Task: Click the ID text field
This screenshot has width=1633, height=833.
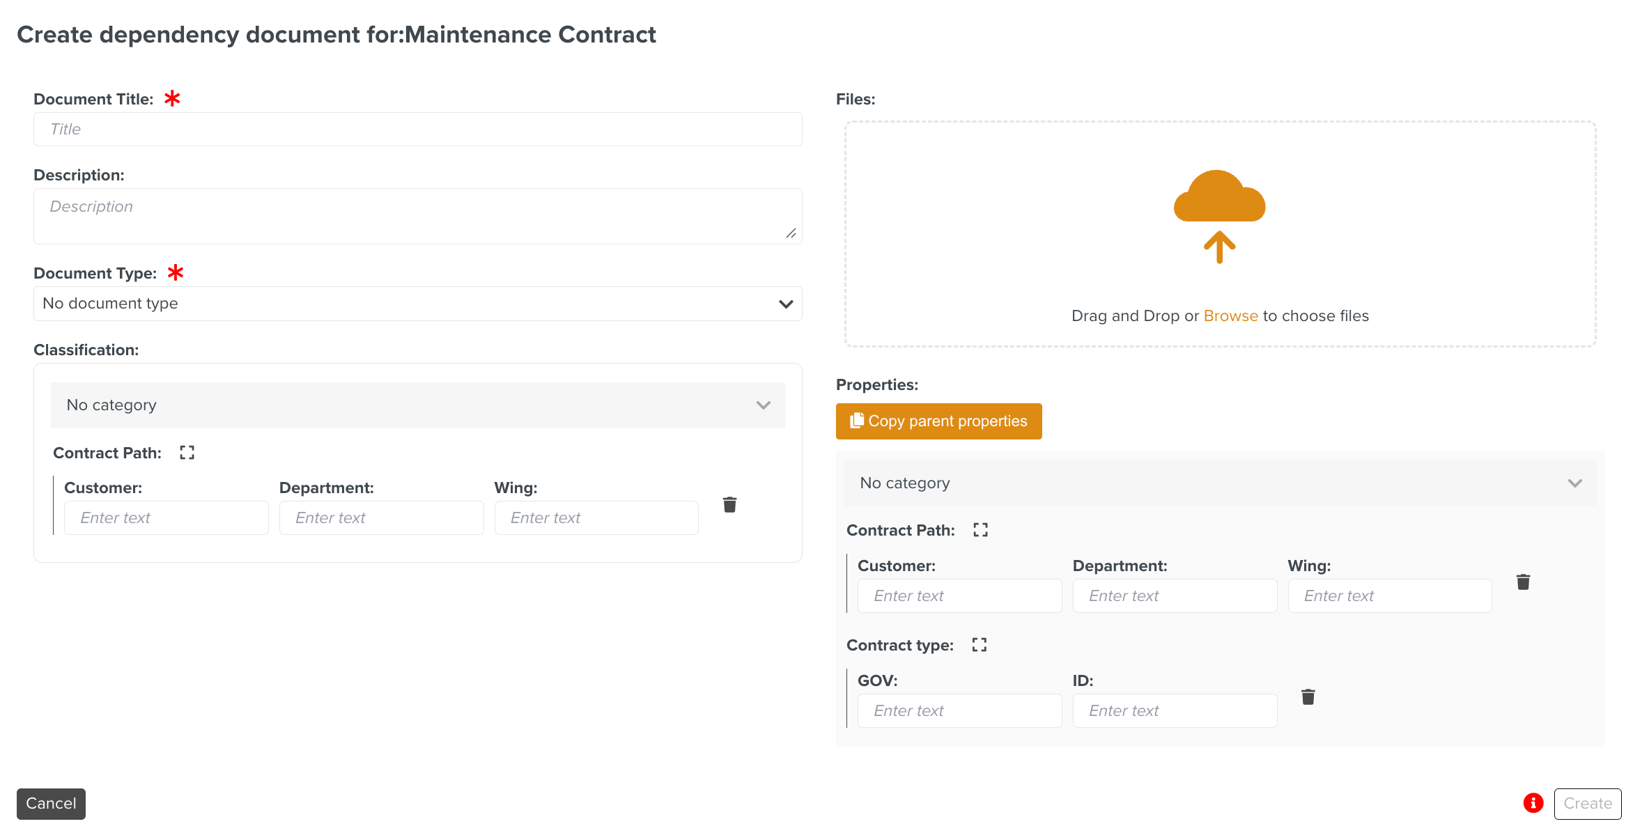Action: pyautogui.click(x=1175, y=711)
